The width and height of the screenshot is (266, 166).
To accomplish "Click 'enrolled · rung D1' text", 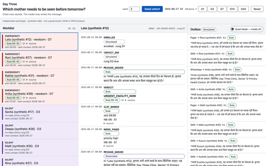I will (x=114, y=46).
